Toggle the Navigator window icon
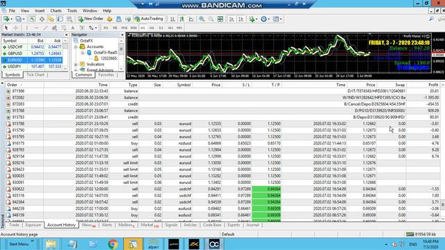 tap(51, 19)
